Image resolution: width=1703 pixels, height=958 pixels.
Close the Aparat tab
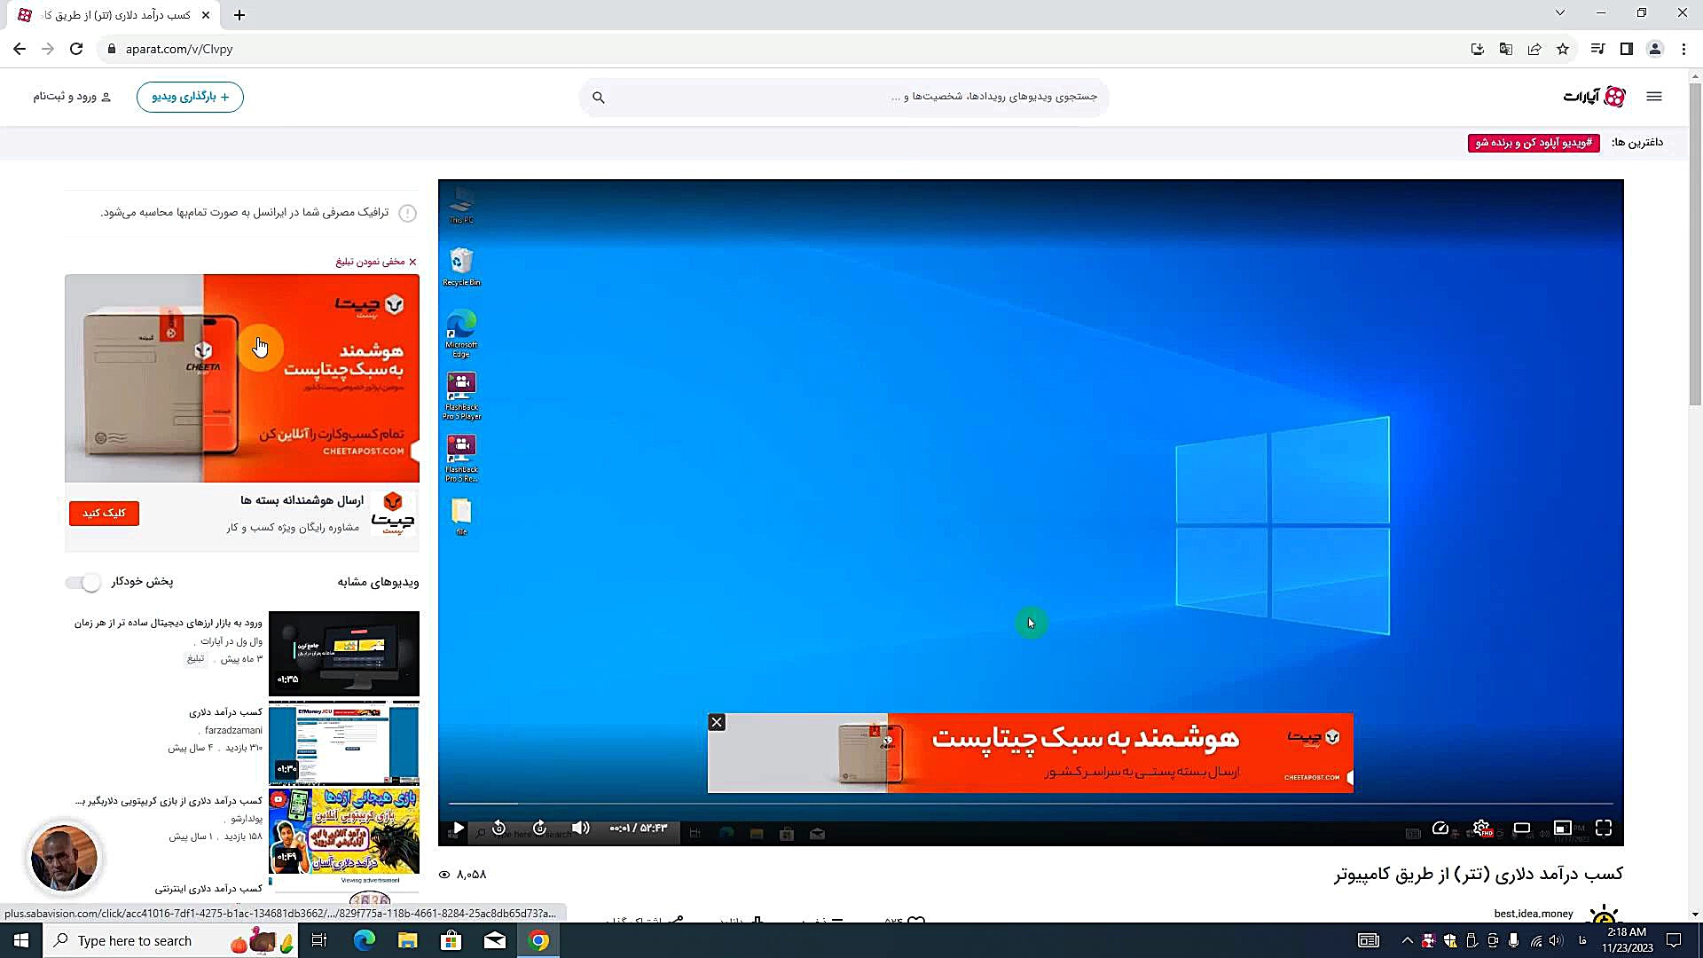click(x=206, y=15)
